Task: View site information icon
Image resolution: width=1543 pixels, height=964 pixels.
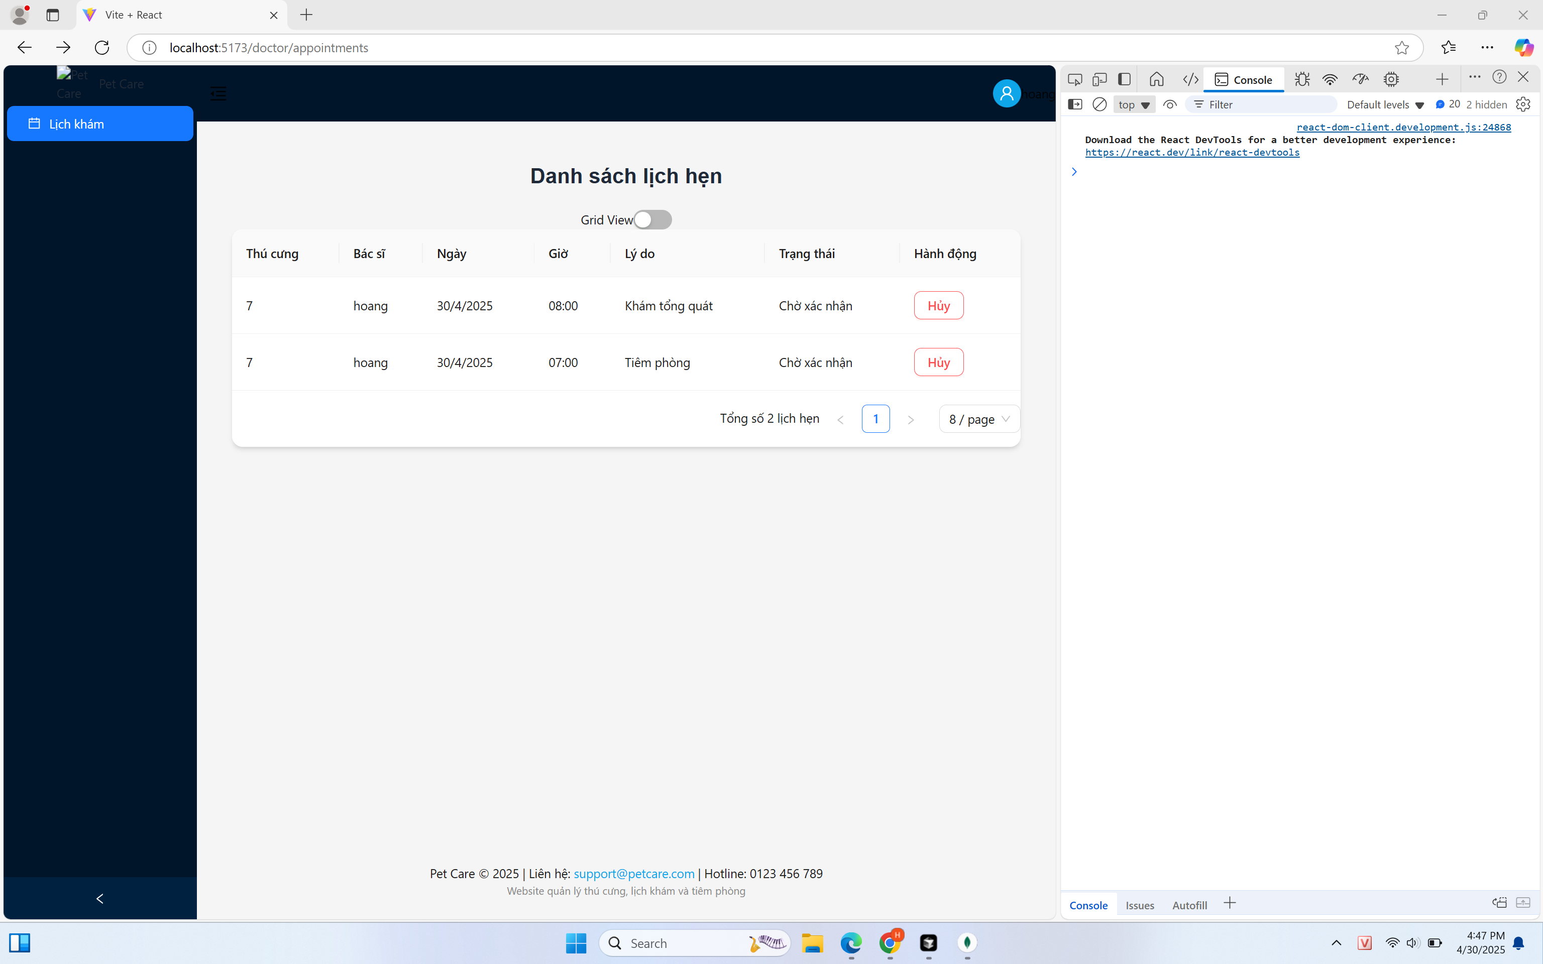Action: click(x=149, y=48)
